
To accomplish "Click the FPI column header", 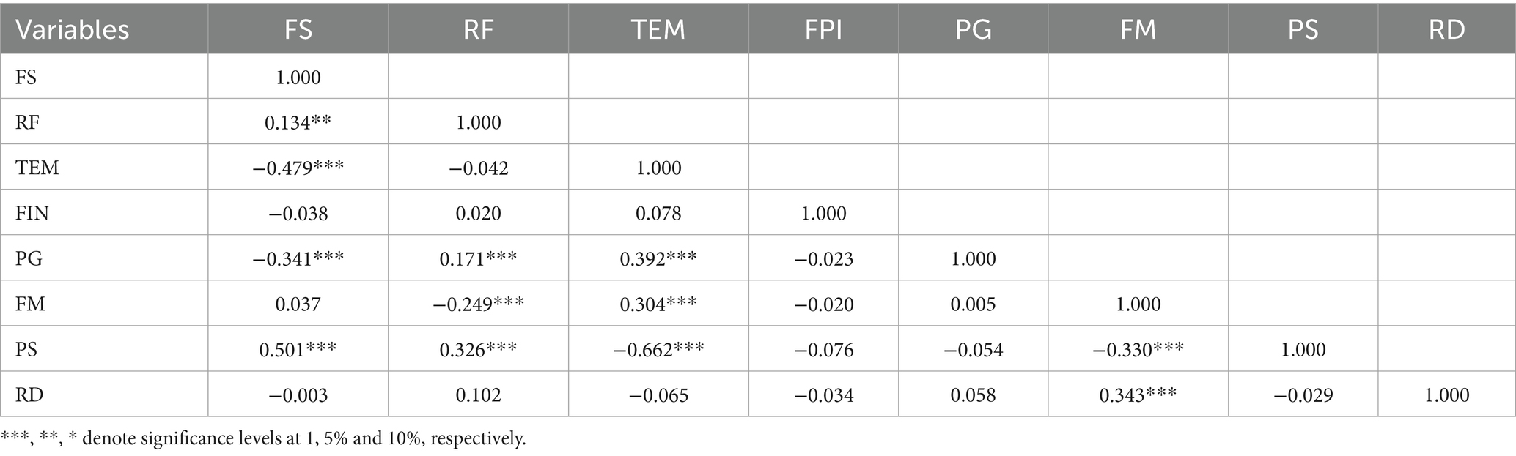I will pos(823,29).
